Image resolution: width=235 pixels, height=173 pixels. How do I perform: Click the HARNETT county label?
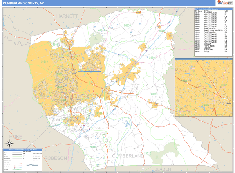[x=67, y=16]
